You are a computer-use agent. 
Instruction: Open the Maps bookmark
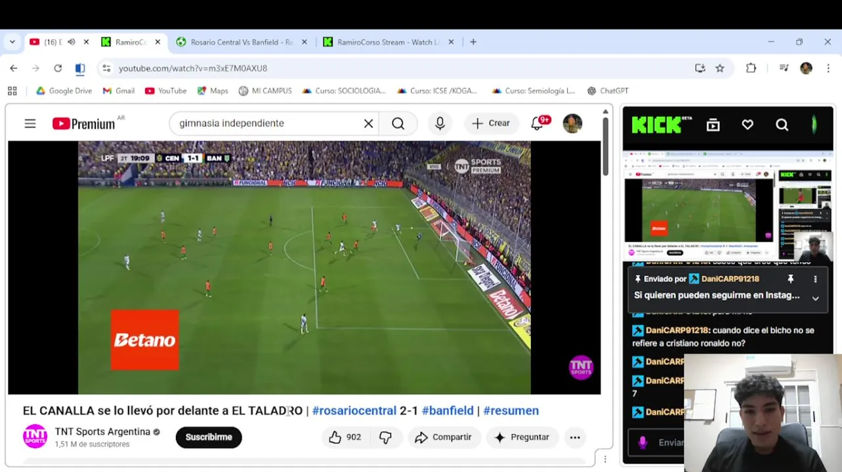[x=213, y=91]
